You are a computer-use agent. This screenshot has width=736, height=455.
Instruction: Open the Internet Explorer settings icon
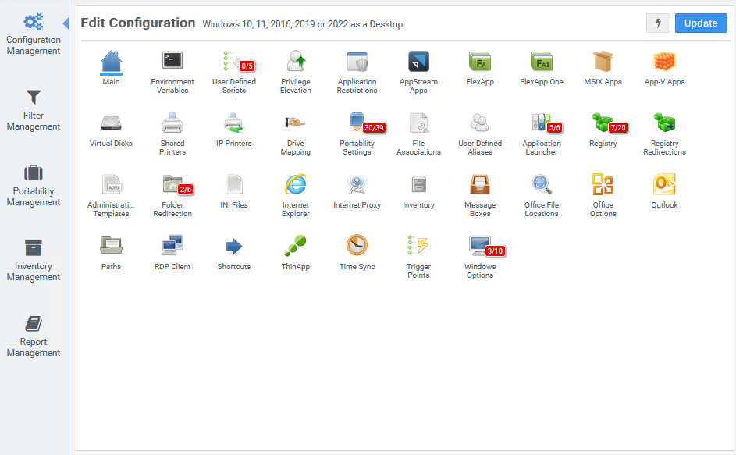(x=295, y=186)
